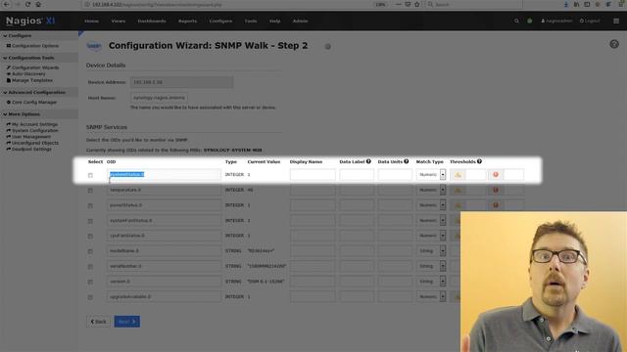Screen dimensions: 627x352
Task: Open Match Type dropdown for version row
Action: (x=431, y=281)
